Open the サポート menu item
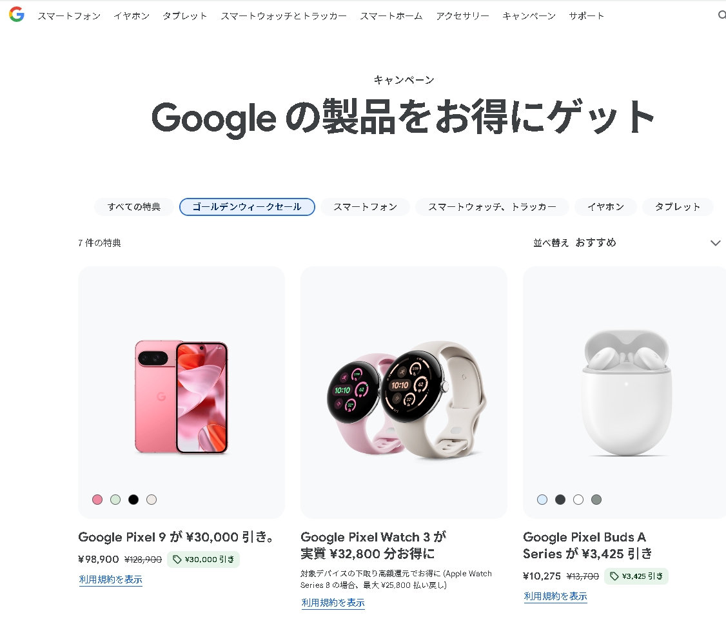 [586, 15]
